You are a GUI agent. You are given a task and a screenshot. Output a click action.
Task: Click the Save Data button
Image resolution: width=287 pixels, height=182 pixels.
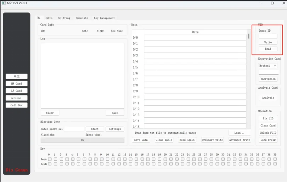[x=141, y=140]
